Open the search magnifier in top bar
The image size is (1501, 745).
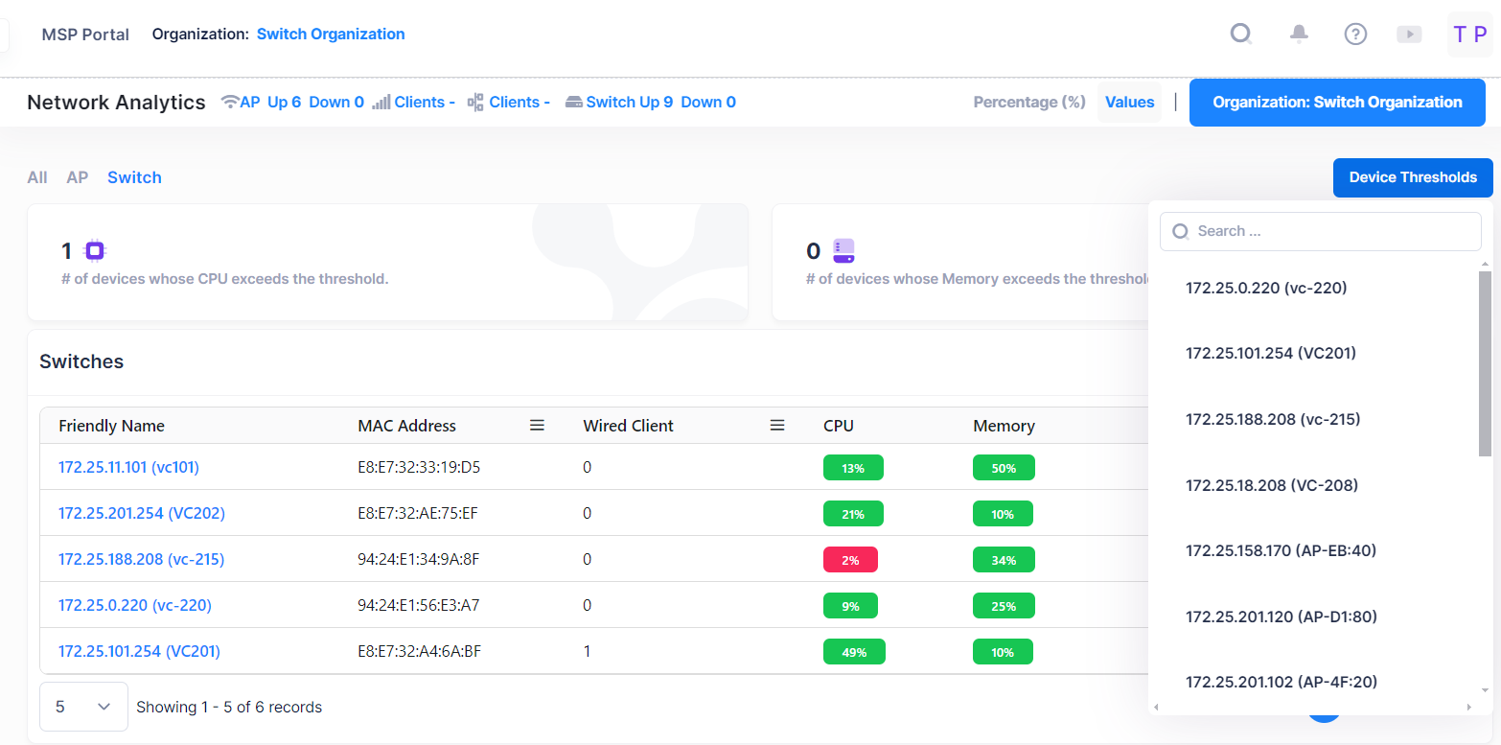(1241, 35)
